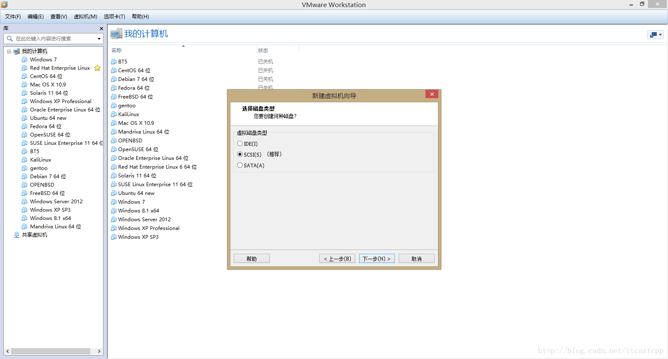Click the Debian 7 64 位 icon in main list
The image size is (668, 359).
coord(114,79)
